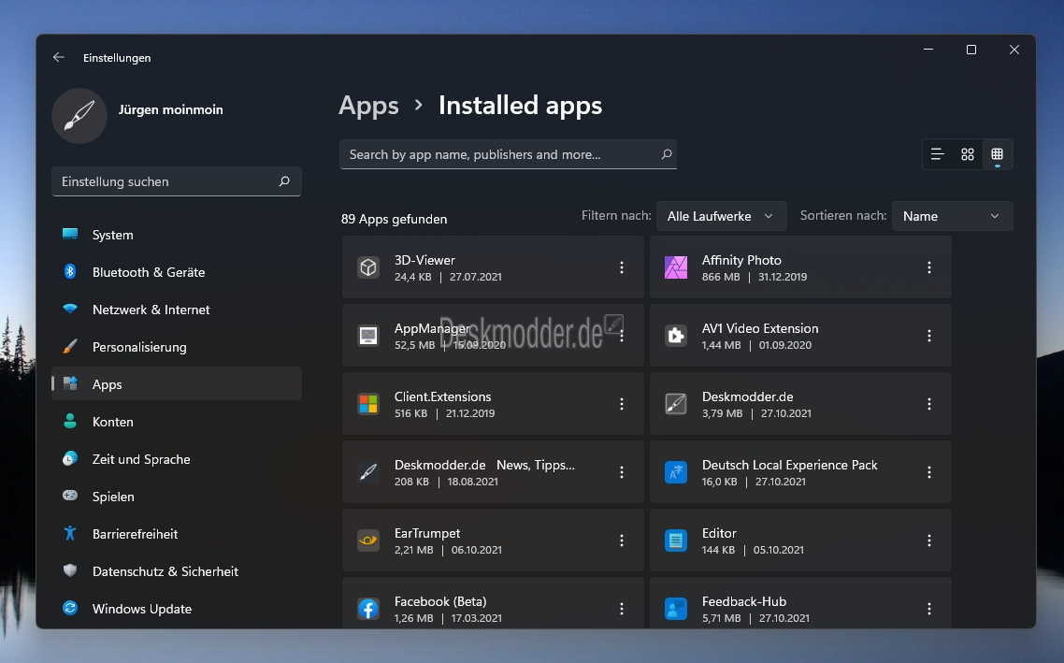The width and height of the screenshot is (1064, 663).
Task: Click the Feedback-Hub app icon
Action: tap(676, 609)
